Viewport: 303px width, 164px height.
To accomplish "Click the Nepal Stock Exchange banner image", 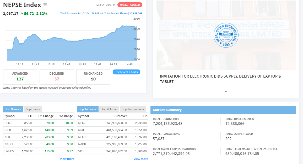I will pos(226,35).
